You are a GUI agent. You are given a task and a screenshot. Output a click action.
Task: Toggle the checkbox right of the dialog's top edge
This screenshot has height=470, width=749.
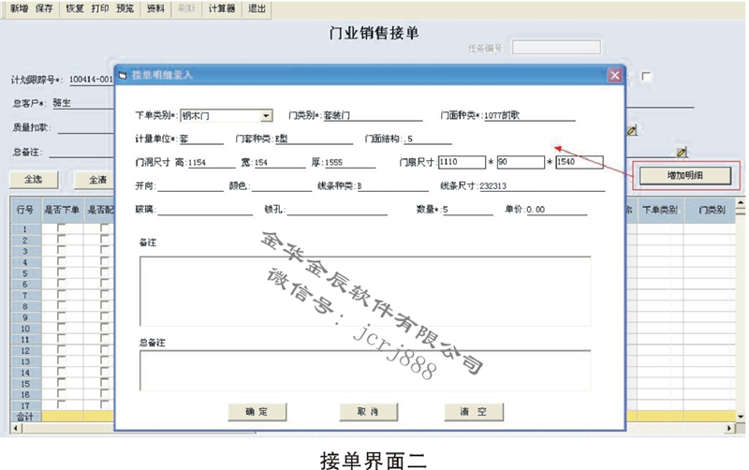pyautogui.click(x=645, y=77)
